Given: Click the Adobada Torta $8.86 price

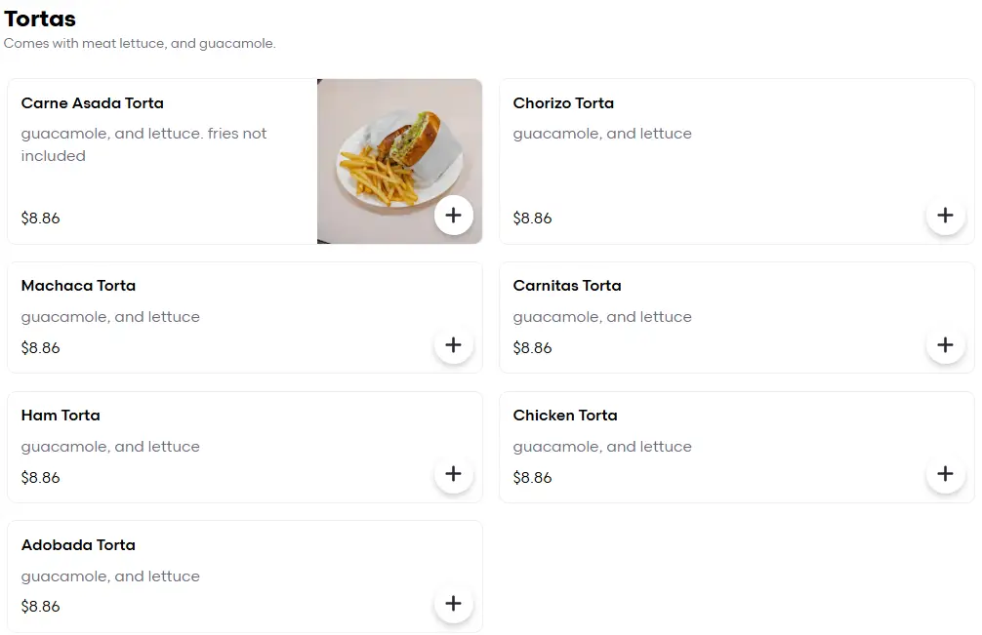Looking at the screenshot, I should tap(41, 606).
